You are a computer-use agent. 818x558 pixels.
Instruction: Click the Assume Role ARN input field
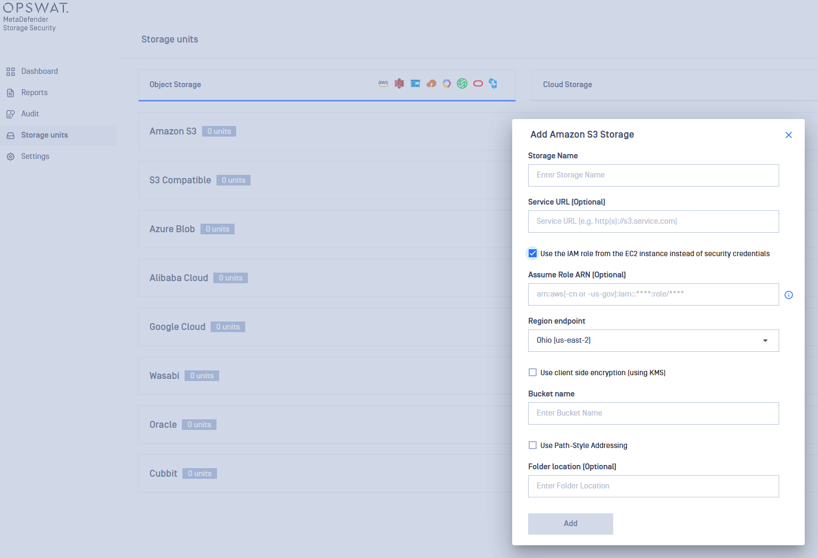click(x=653, y=294)
